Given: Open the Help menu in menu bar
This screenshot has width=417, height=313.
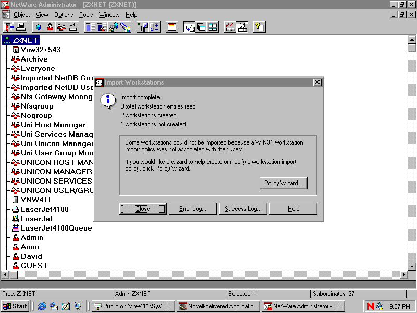Looking at the screenshot, I should [131, 15].
